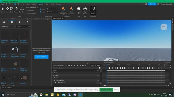Click the green stop sharing button
This screenshot has width=174, height=97.
tap(106, 90)
